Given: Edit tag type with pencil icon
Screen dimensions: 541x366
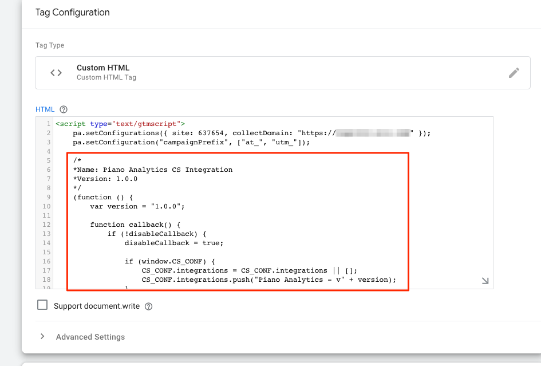Looking at the screenshot, I should [514, 73].
